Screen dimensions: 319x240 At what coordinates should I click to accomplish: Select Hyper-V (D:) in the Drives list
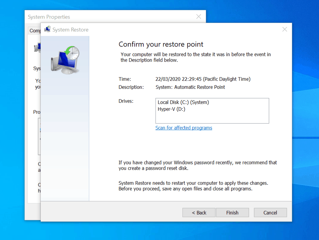[x=171, y=109]
